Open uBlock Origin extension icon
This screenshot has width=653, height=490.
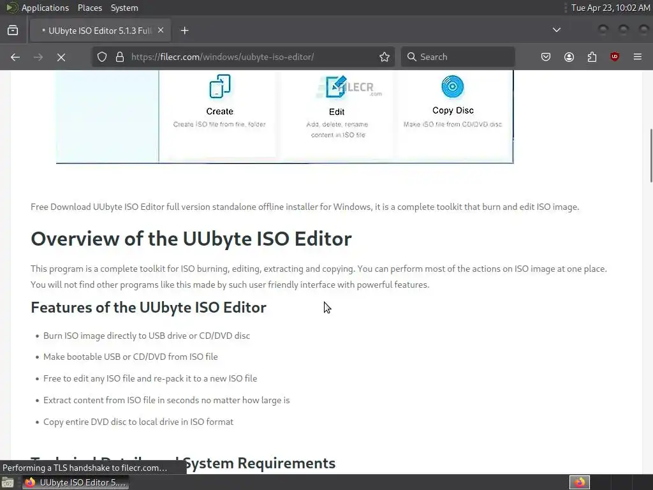point(615,57)
